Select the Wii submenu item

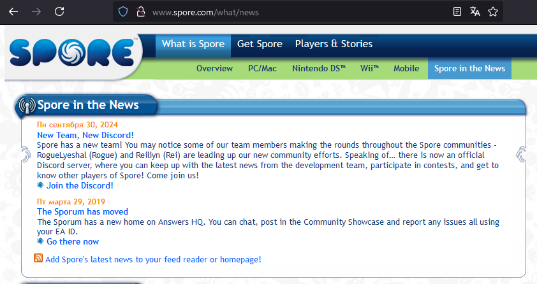click(x=369, y=68)
